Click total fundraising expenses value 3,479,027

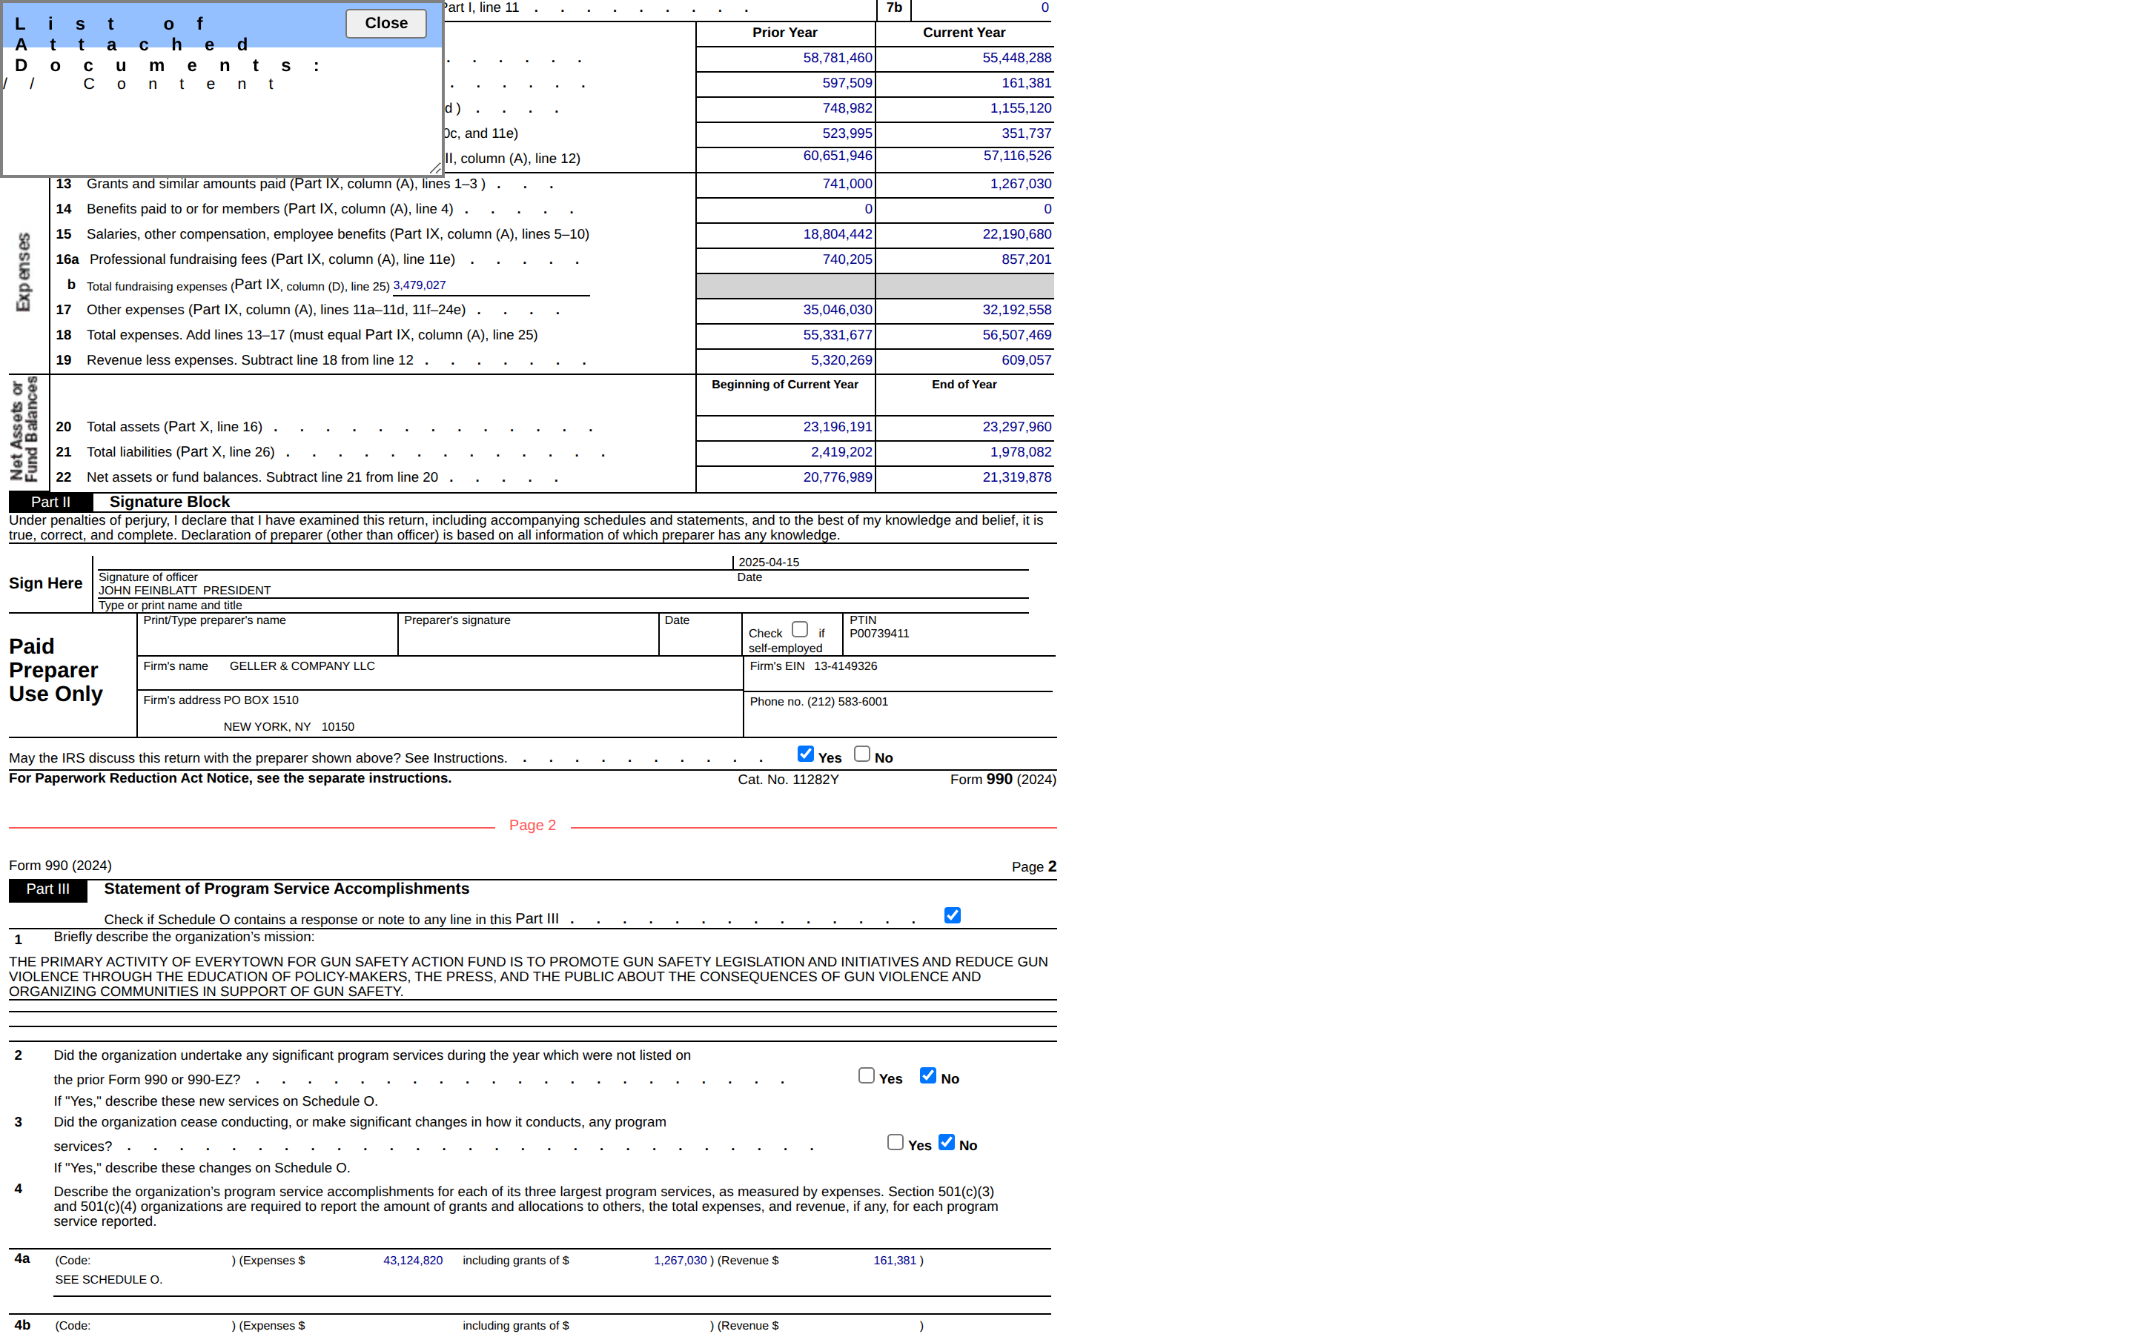(x=419, y=285)
